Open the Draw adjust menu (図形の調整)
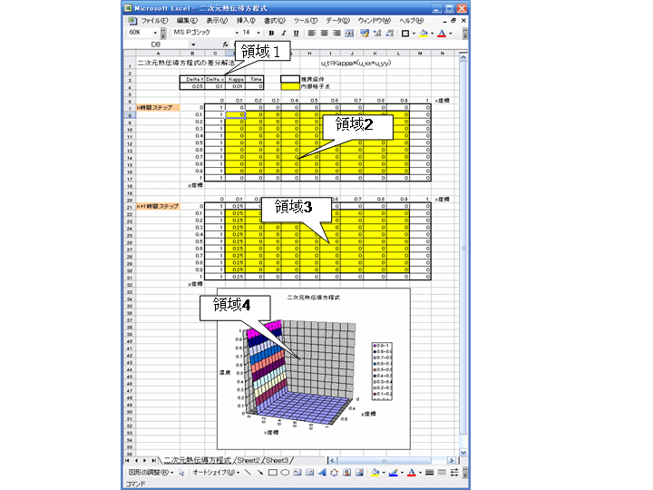Viewport: 653px width, 490px height. [x=151, y=472]
